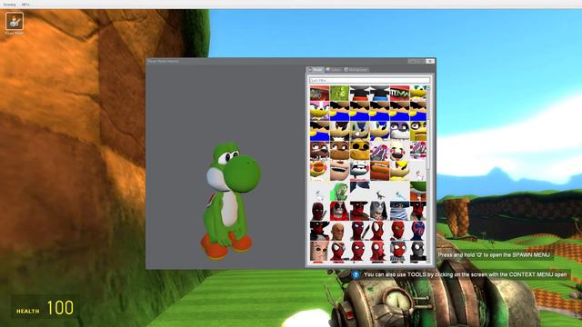This screenshot has height=327, width=582.
Task: Click the health value 100 on the HUD
Action: click(60, 308)
